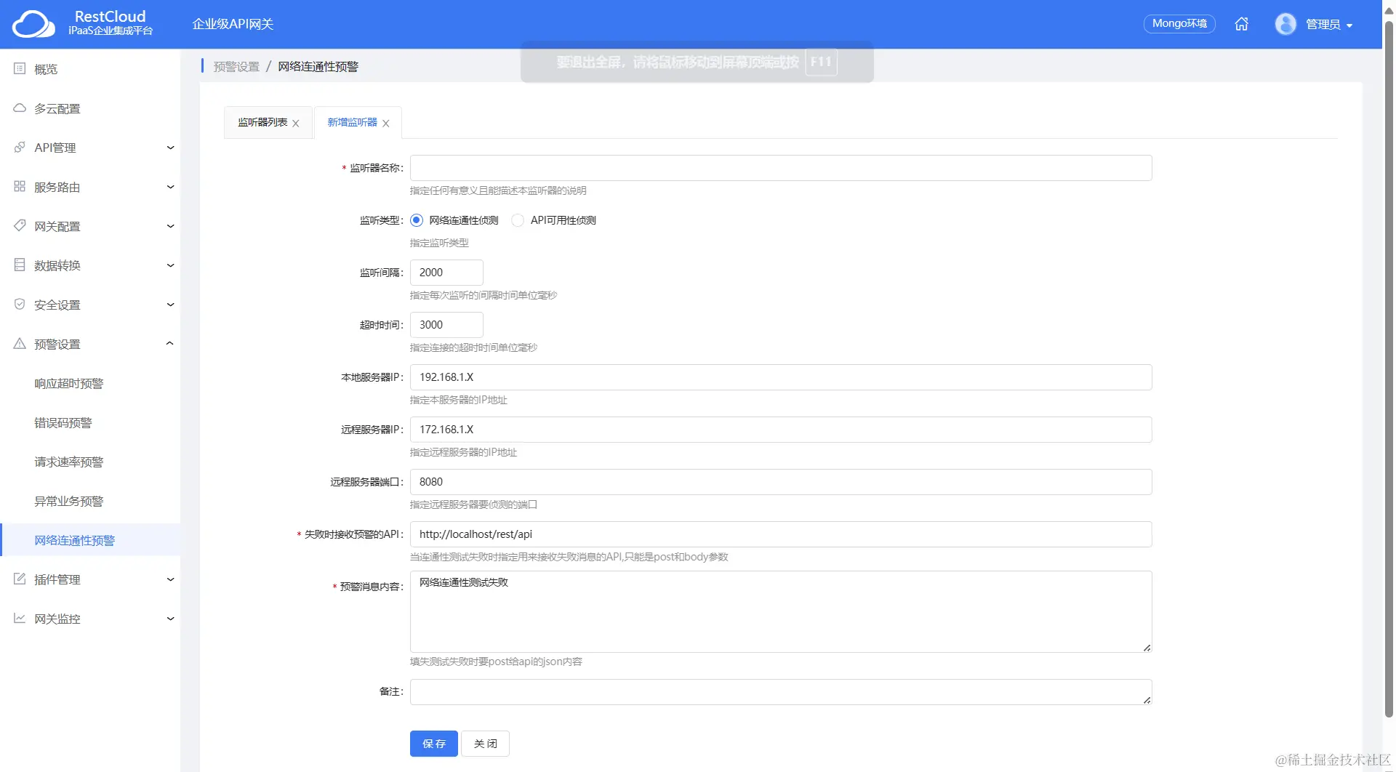The height and width of the screenshot is (772, 1396).
Task: Click 预警设置 breadcrumb link
Action: click(236, 66)
